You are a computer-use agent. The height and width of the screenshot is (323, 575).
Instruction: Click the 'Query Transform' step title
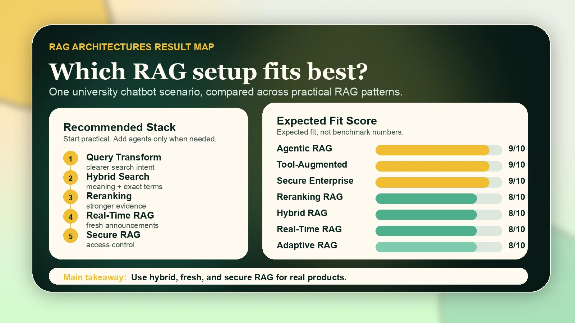124,157
